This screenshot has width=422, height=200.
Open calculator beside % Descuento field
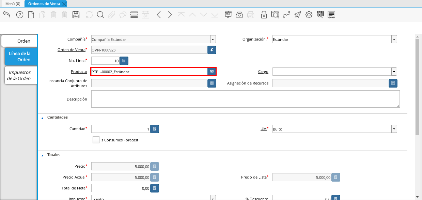(x=336, y=198)
